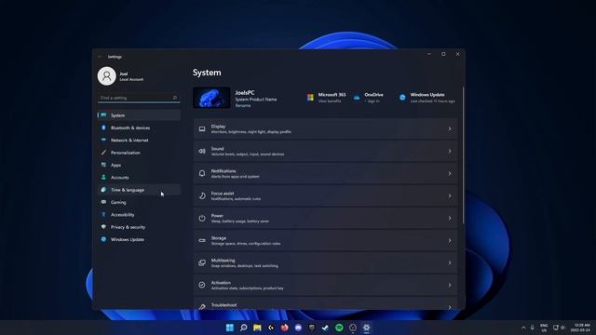This screenshot has height=335, width=596.
Task: Open taskbar Search
Action: coord(244,328)
